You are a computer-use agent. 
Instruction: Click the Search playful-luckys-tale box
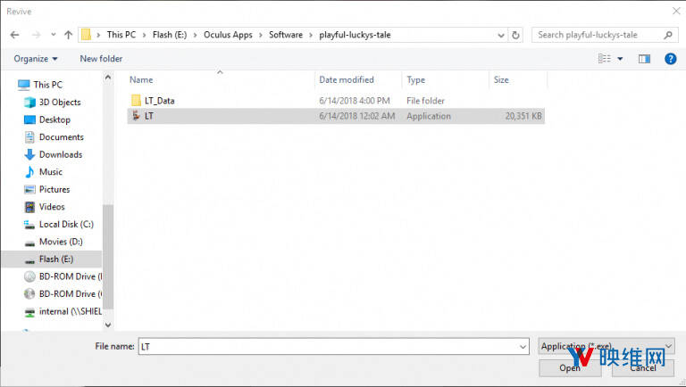(x=598, y=35)
